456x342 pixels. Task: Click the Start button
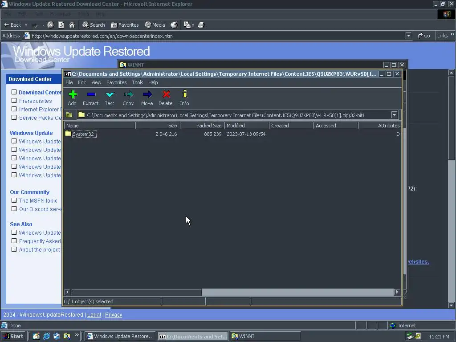pyautogui.click(x=13, y=336)
